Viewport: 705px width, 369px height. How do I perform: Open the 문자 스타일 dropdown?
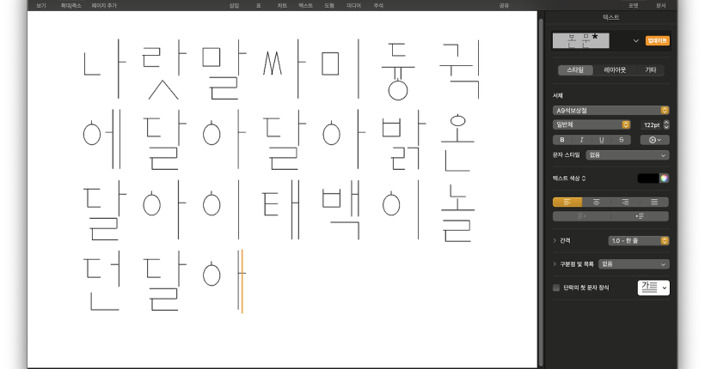coord(627,155)
